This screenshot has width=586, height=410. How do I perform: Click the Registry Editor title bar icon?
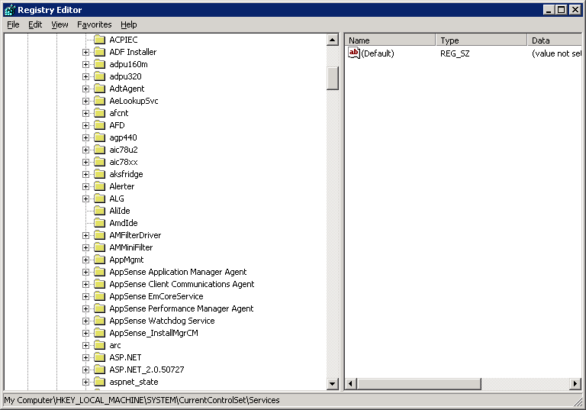pyautogui.click(x=10, y=10)
